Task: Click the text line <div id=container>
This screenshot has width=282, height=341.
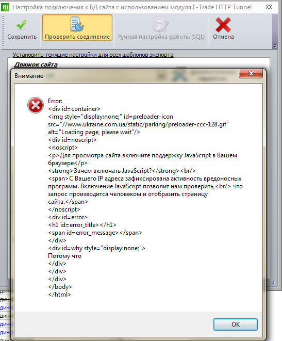Action: 74,109
